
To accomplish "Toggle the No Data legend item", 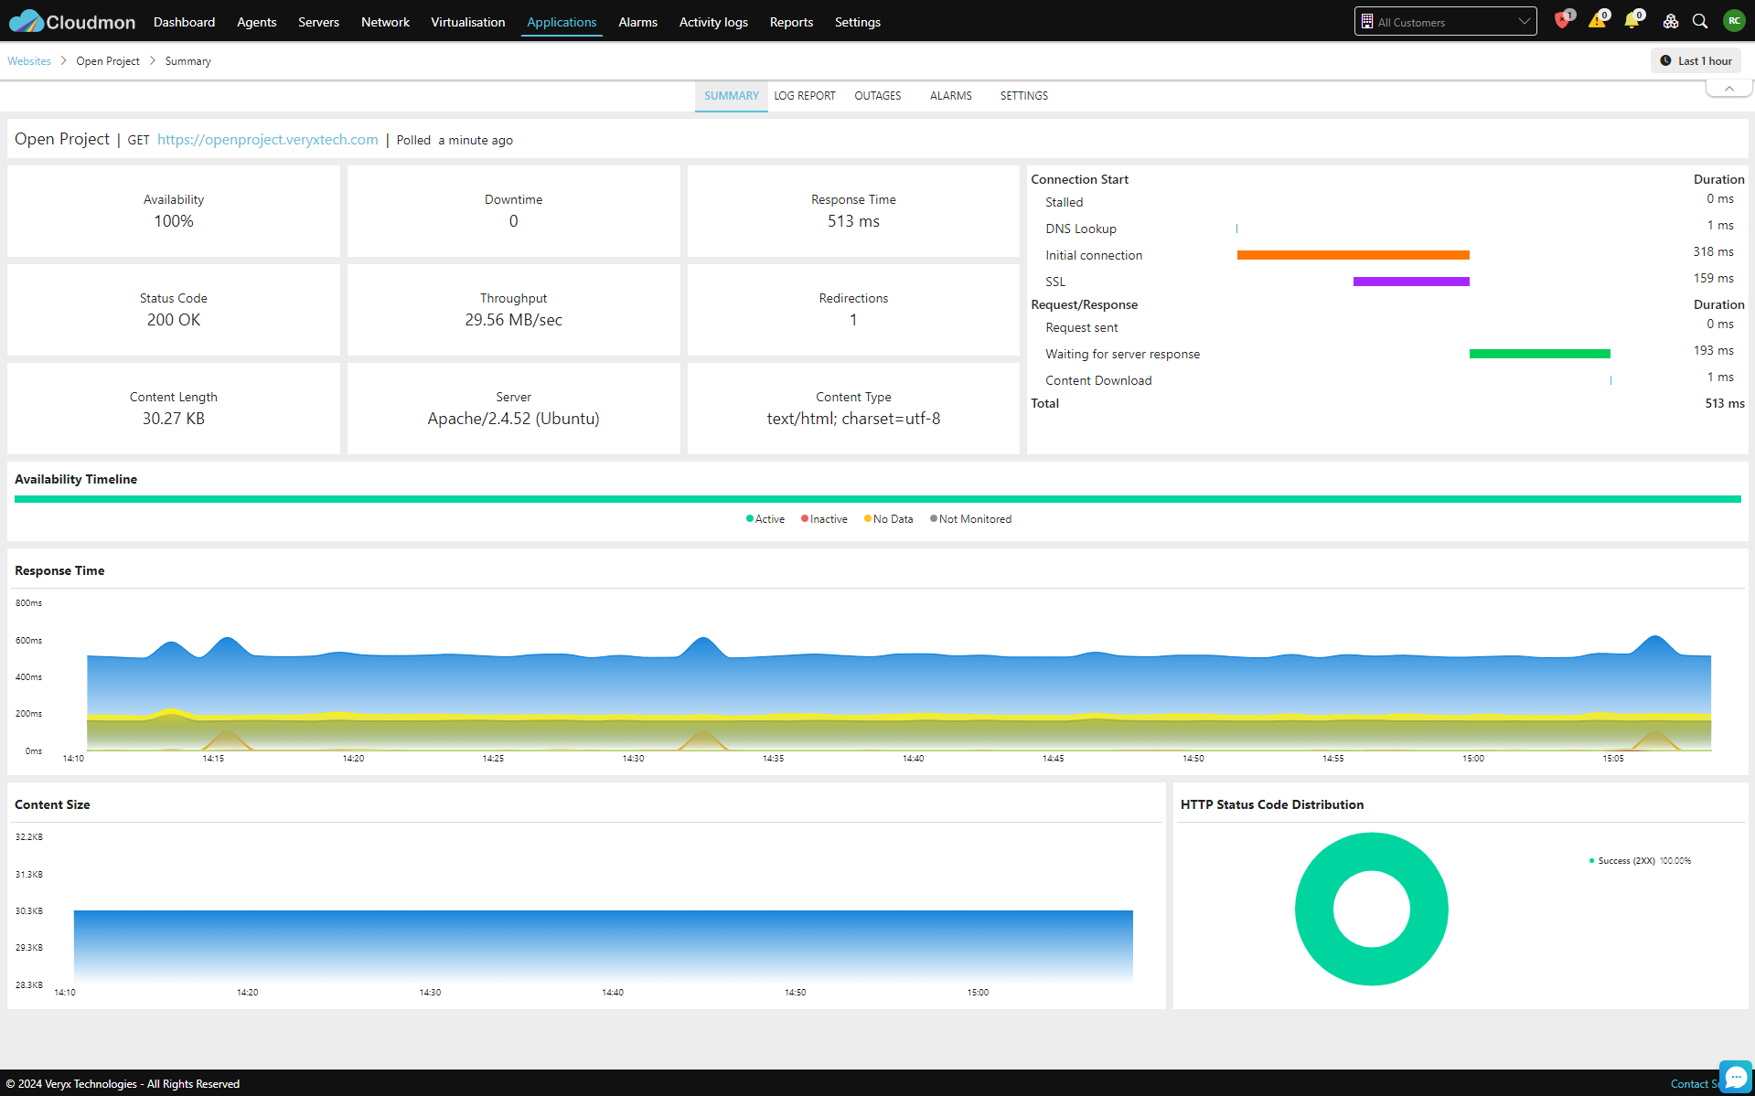I will click(x=888, y=519).
